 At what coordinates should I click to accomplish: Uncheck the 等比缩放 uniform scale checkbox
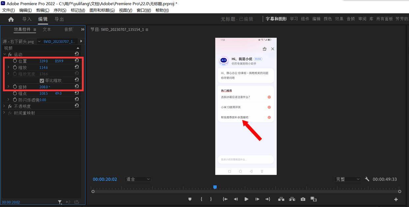42,80
